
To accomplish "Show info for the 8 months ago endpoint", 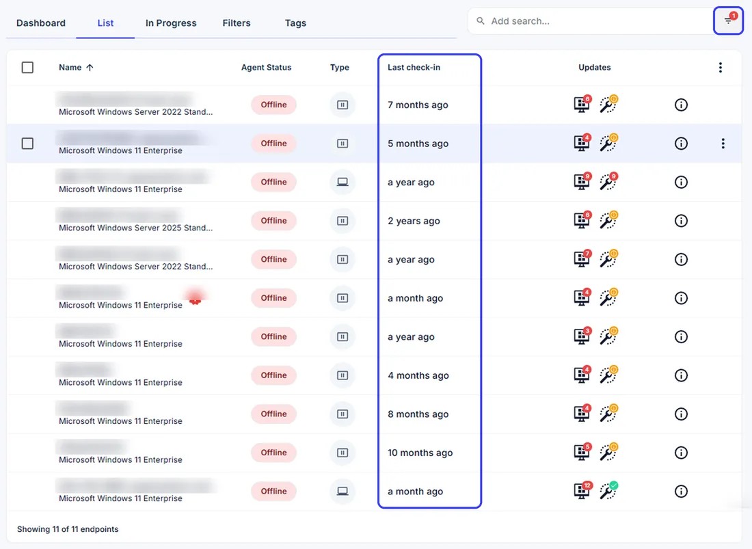I will click(681, 414).
